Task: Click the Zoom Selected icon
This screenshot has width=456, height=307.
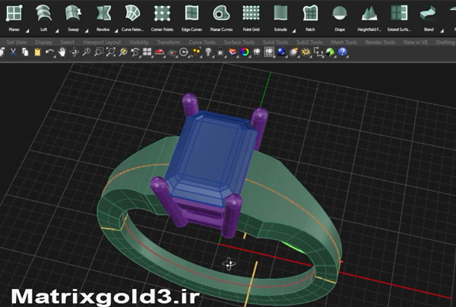Action: (123, 52)
